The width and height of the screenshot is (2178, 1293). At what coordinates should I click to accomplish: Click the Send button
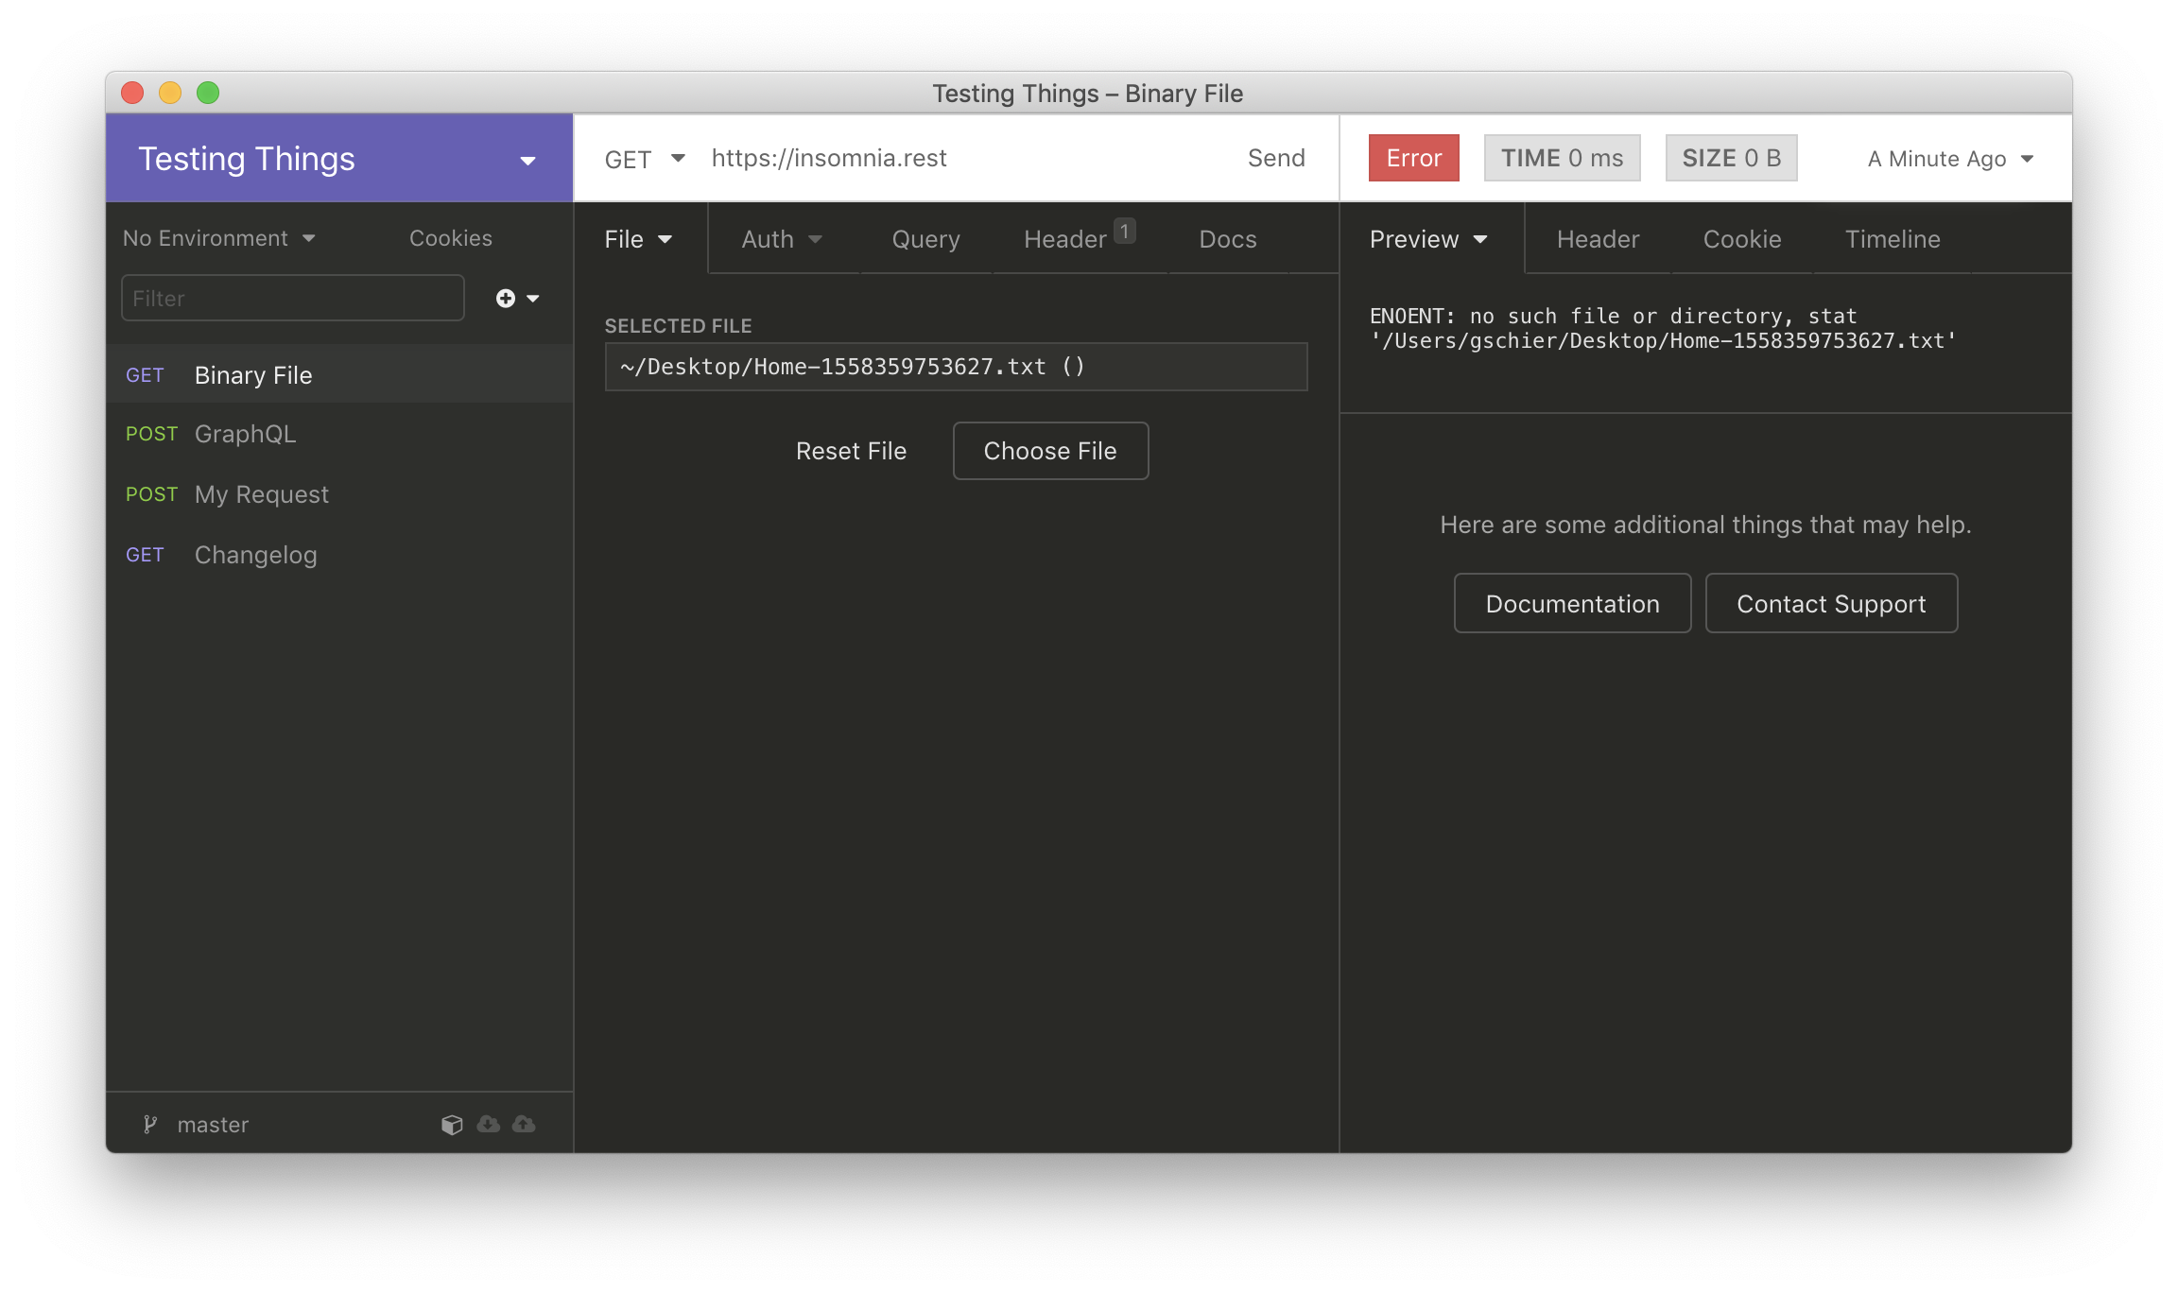coord(1276,158)
